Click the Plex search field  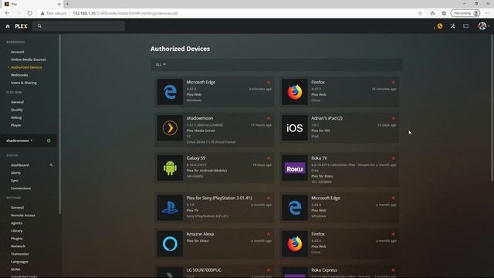point(80,26)
